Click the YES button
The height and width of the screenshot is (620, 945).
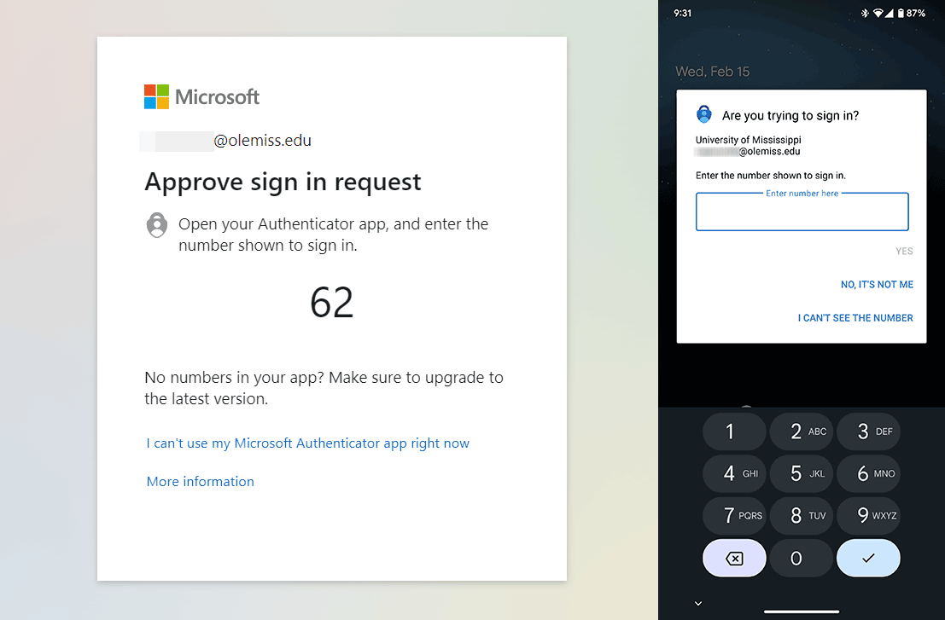(904, 251)
